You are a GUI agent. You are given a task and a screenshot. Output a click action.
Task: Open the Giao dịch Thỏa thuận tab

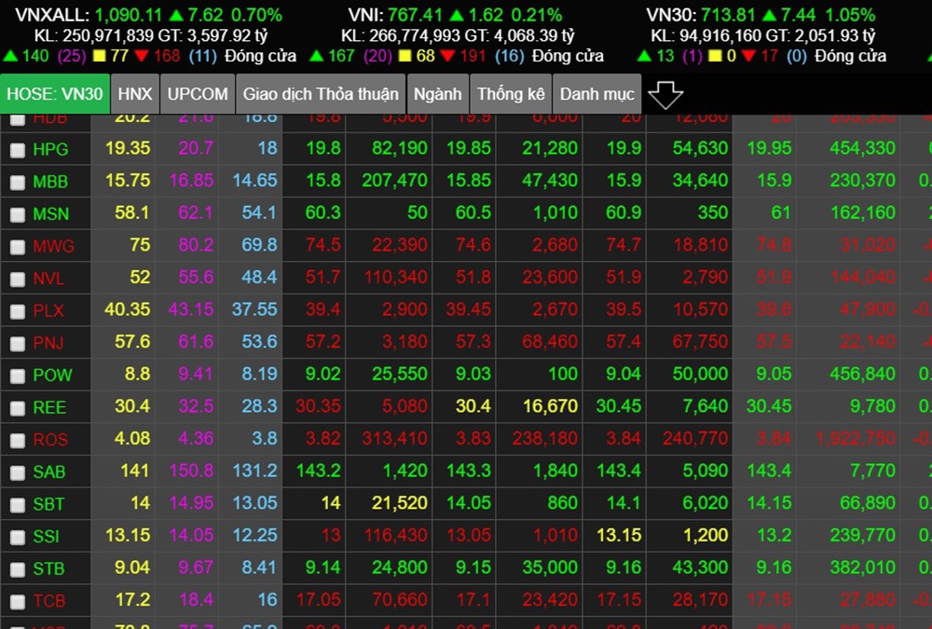pos(321,94)
